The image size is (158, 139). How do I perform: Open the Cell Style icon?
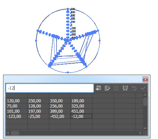(x=125, y=88)
